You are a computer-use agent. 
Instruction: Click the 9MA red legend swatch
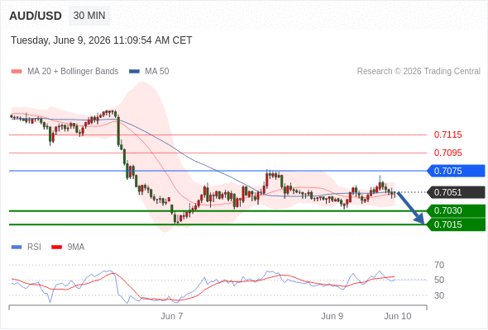pyautogui.click(x=56, y=247)
